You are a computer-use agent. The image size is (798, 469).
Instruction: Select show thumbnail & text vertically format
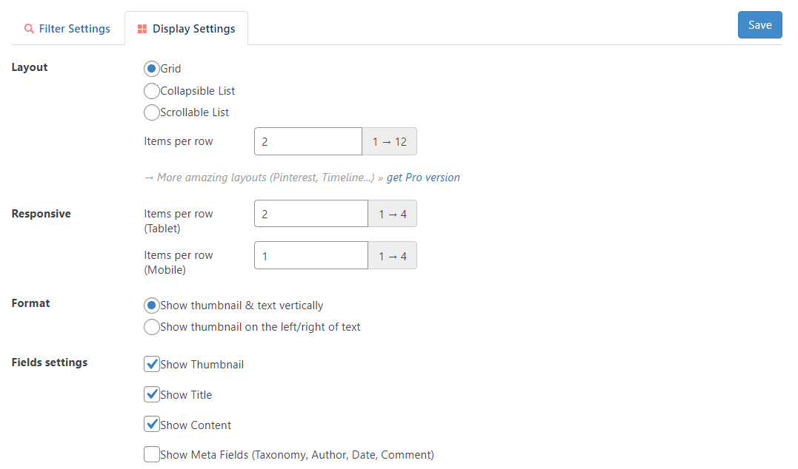151,305
